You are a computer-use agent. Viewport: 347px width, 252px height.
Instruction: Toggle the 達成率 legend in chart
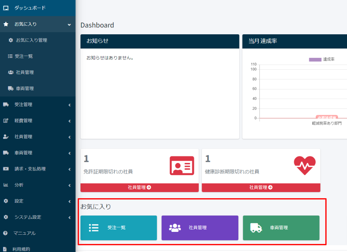click(322, 60)
